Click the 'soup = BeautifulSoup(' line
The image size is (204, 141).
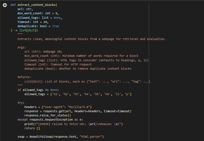61,137
